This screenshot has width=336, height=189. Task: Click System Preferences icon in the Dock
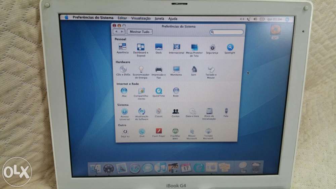point(211,167)
